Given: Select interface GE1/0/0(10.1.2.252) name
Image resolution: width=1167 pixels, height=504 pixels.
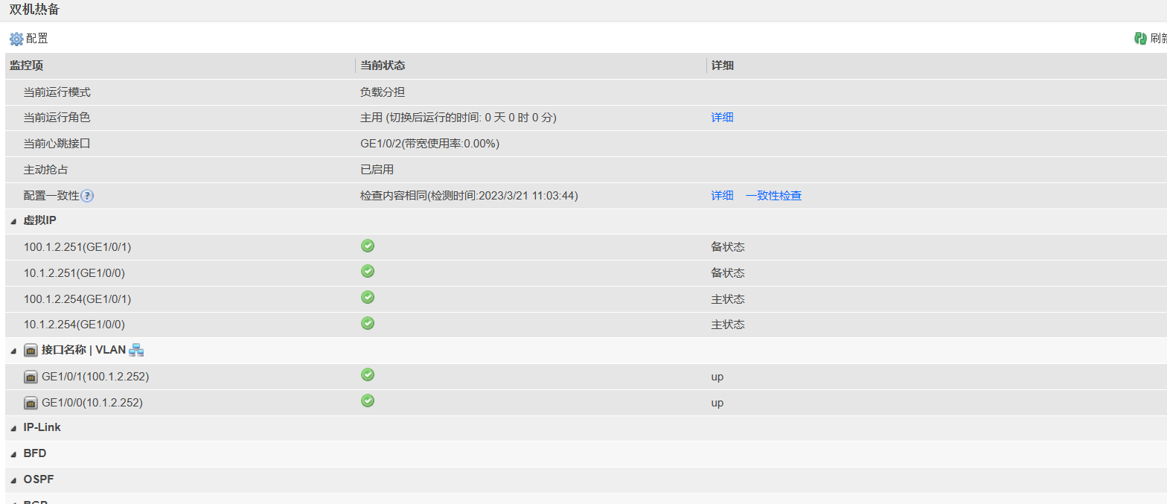Looking at the screenshot, I should point(92,403).
